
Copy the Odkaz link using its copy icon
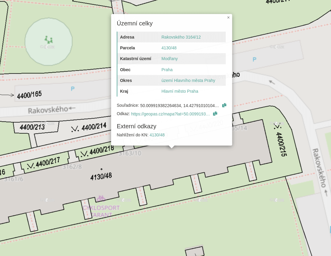pos(215,114)
